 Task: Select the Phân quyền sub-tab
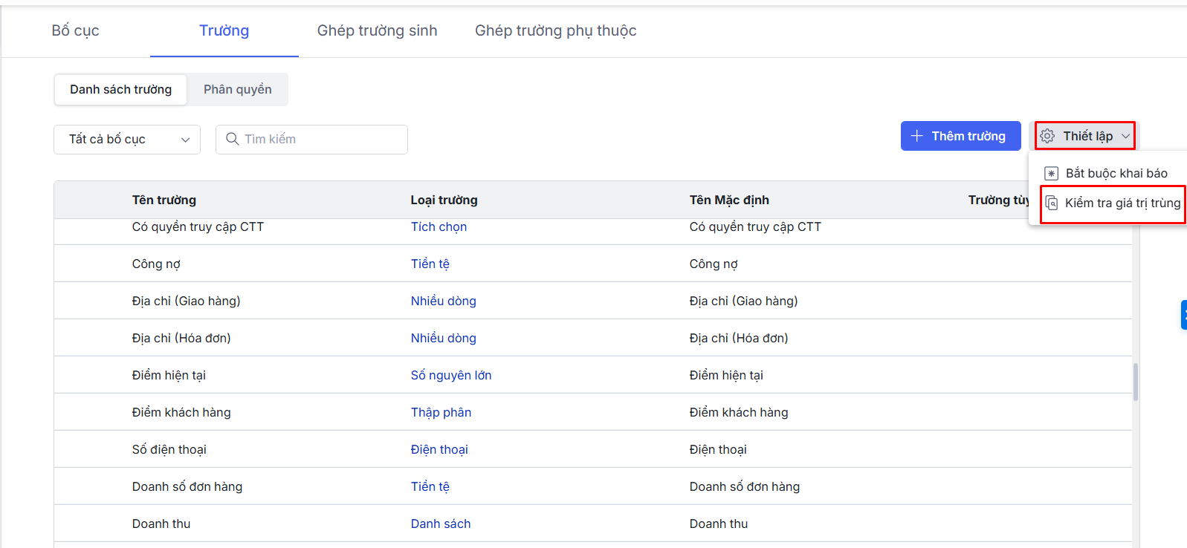pos(237,89)
